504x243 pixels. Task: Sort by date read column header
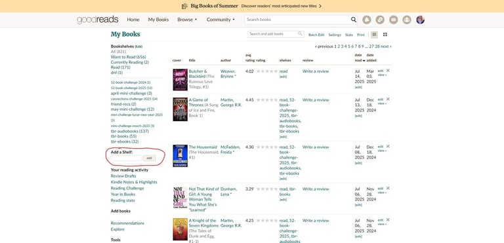(x=360, y=58)
